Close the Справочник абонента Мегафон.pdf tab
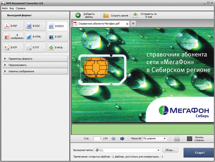The height and width of the screenshot is (162, 215). coord(127,24)
